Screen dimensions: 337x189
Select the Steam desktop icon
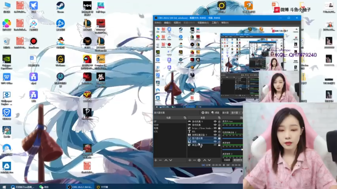[x=61, y=7]
